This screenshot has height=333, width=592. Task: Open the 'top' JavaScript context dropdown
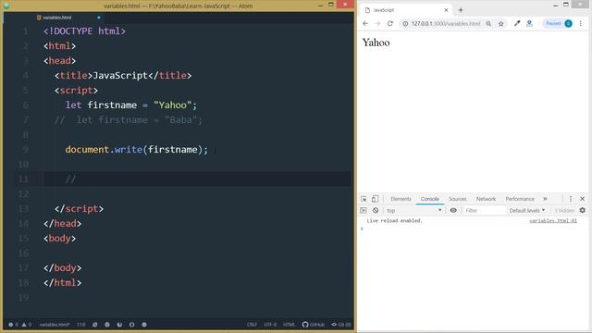pyautogui.click(x=414, y=210)
